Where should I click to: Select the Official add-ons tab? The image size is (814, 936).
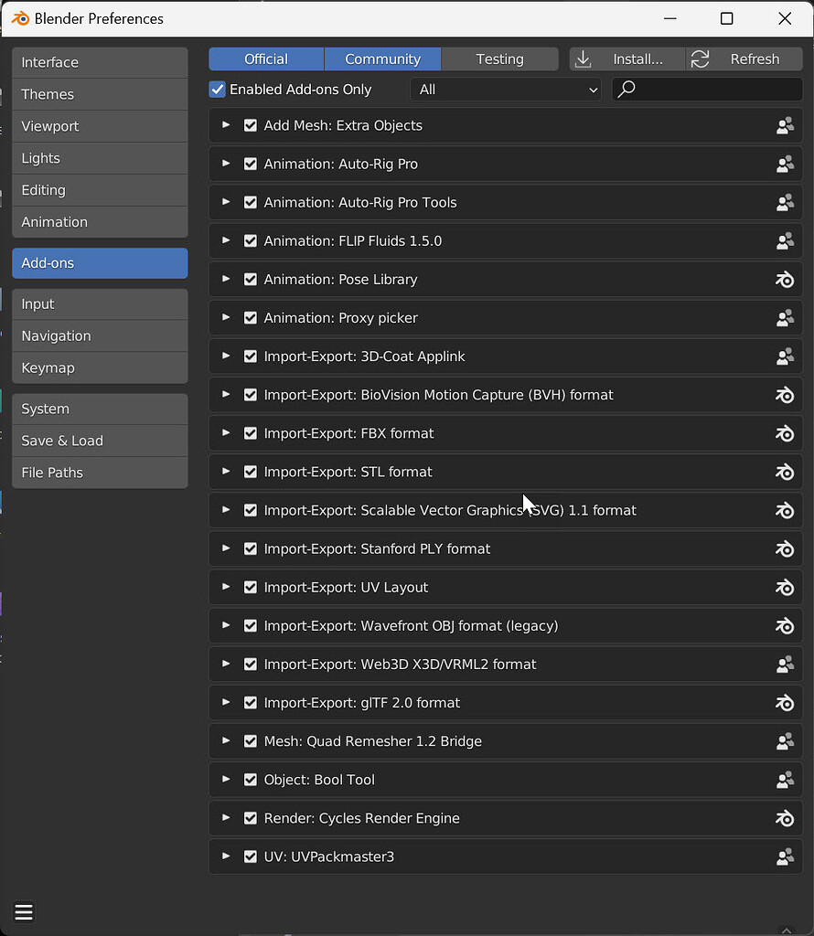pyautogui.click(x=265, y=58)
